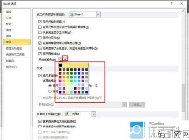Pick the brown swatch in first palette row
Screen dimensions: 189x140
coord(64,69)
